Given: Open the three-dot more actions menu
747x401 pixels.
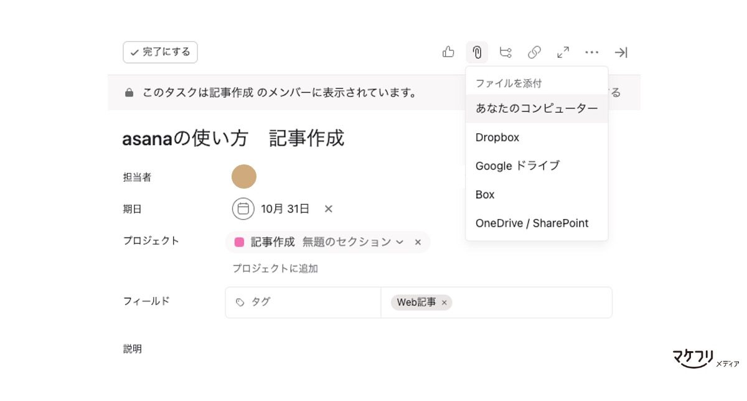Looking at the screenshot, I should tap(591, 52).
